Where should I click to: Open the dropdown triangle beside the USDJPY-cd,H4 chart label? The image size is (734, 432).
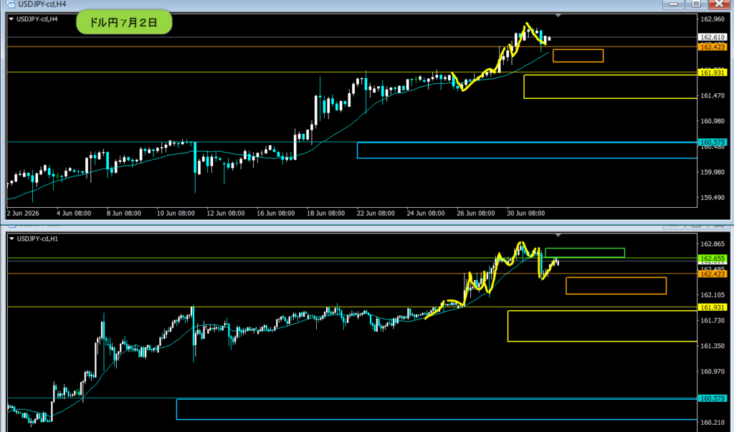coord(11,19)
